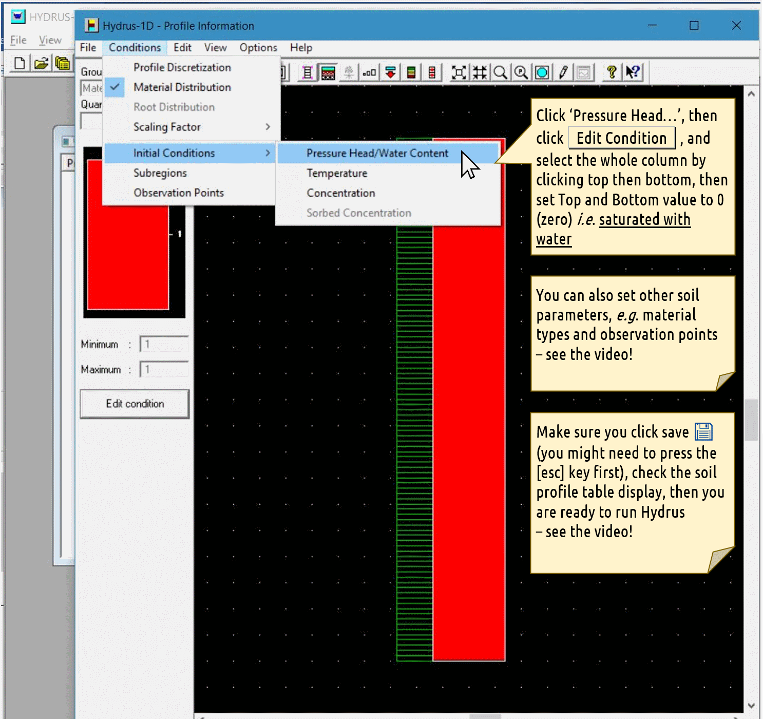Image resolution: width=763 pixels, height=719 pixels.
Task: Close the Profile Information window
Action: (736, 25)
